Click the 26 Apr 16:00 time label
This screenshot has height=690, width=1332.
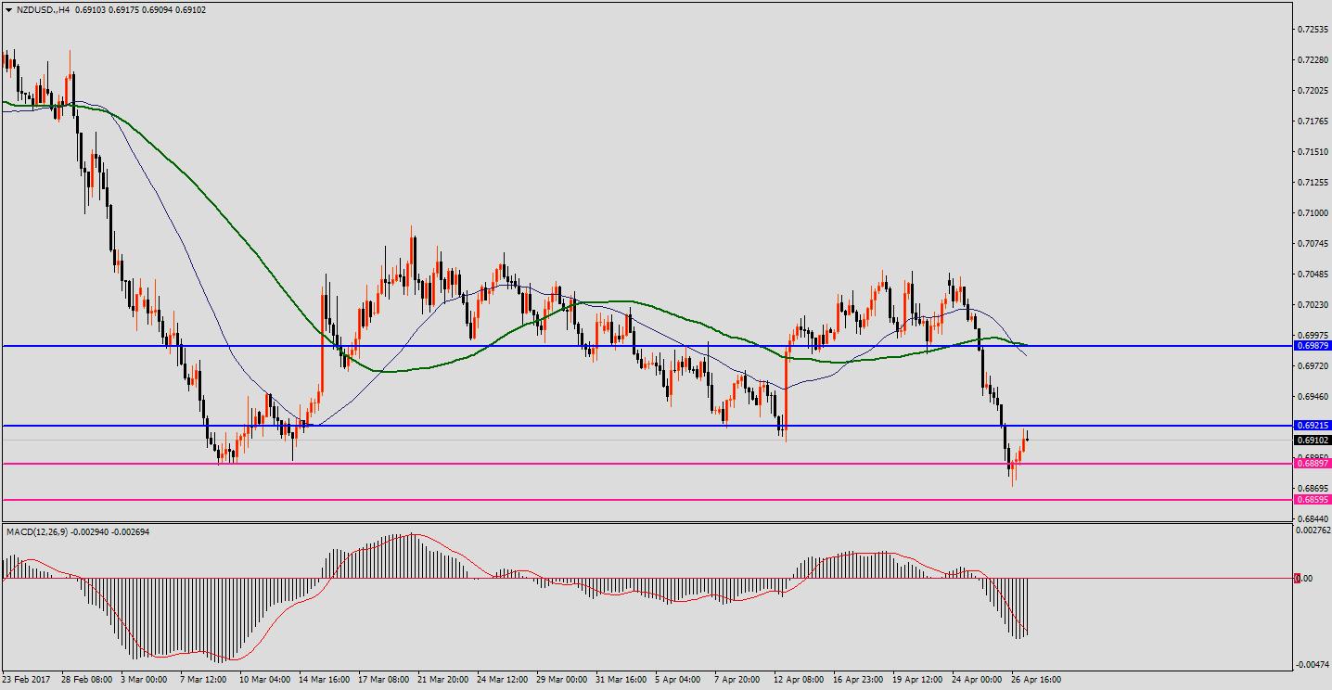tap(1035, 680)
